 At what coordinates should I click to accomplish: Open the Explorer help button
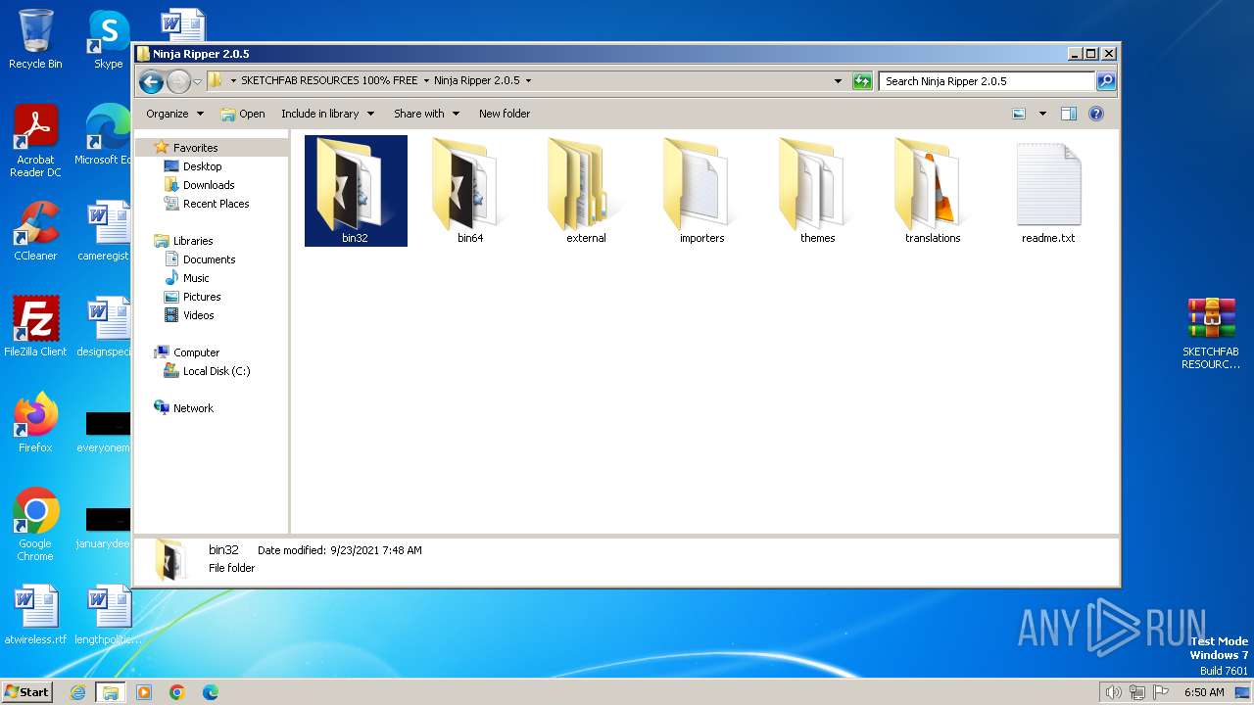1096,114
